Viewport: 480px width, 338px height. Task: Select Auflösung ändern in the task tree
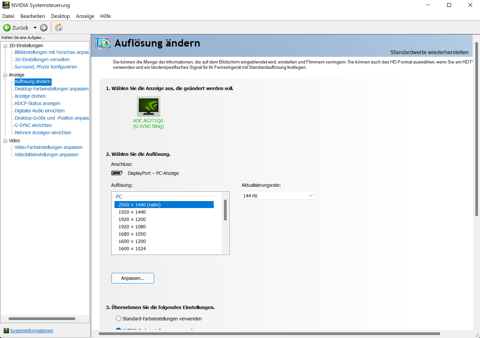[33, 81]
